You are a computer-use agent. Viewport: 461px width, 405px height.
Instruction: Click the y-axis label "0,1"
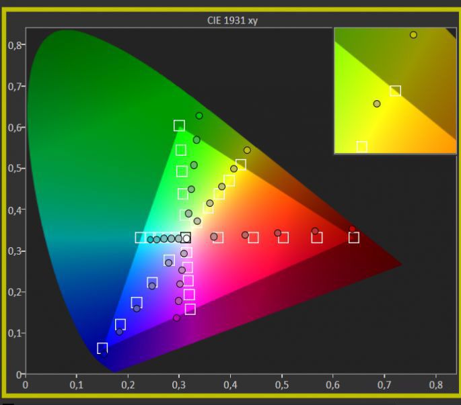click(14, 334)
